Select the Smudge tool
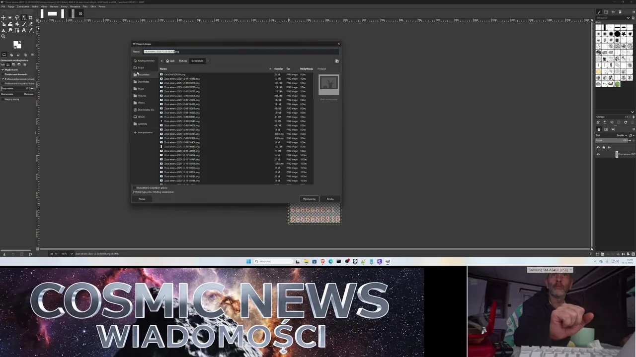The height and width of the screenshot is (357, 636). pos(10,30)
